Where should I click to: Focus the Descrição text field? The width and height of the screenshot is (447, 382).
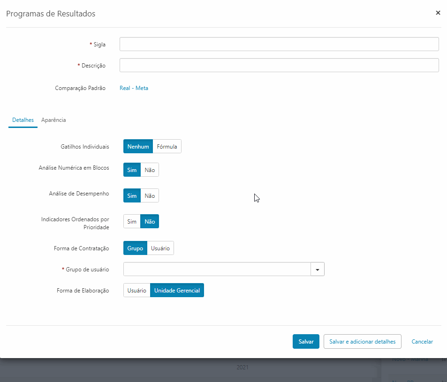279,65
